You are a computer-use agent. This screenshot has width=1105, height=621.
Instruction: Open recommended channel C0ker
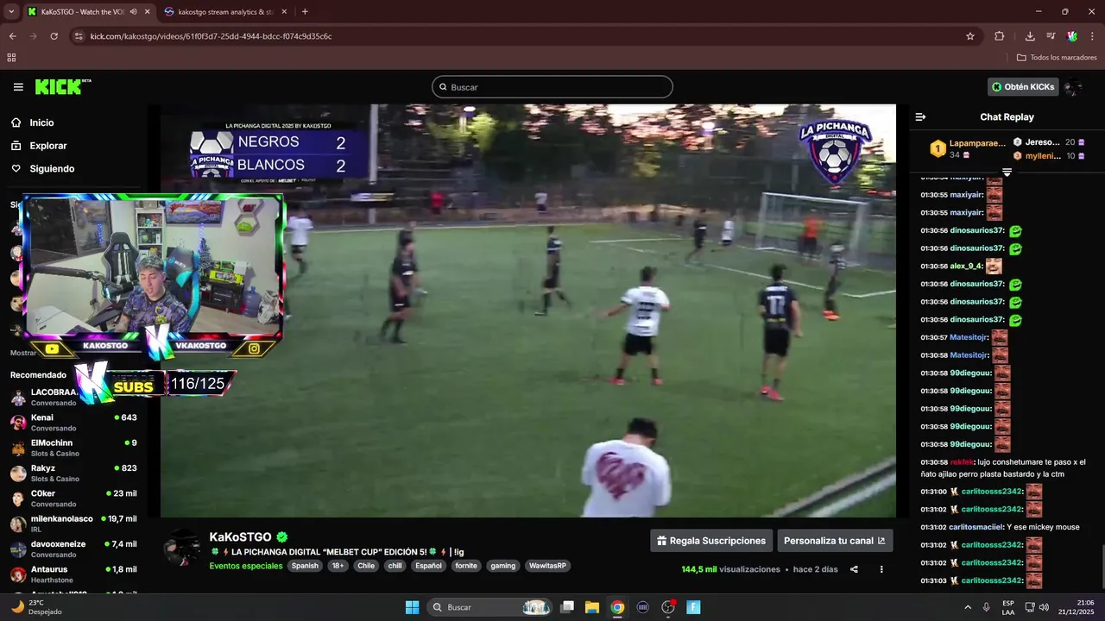pos(74,499)
